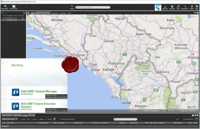The height and width of the screenshot is (129, 200).
Task: Select the Oblique radio button
Action: [46, 119]
